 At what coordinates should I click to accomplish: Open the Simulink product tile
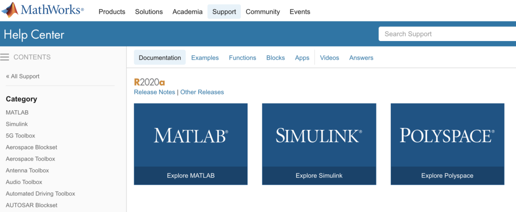point(319,135)
